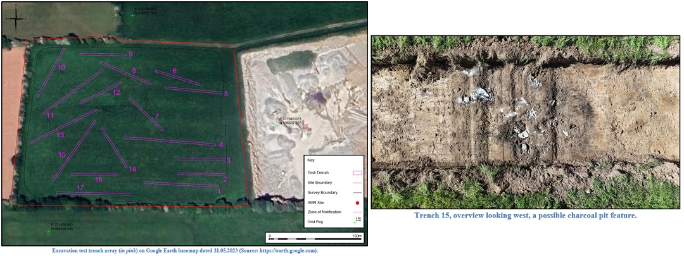Select the trench 17 label on the map
Screen dimensions: 684x256
pos(80,188)
